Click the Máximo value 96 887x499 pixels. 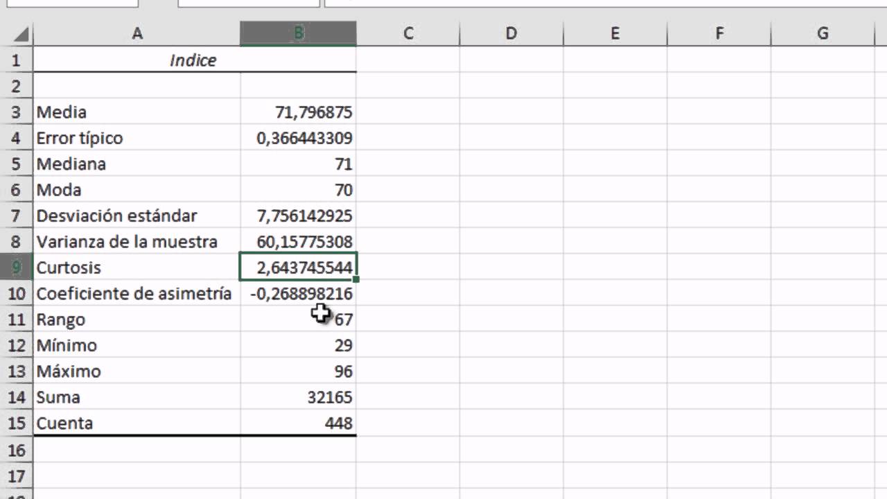coord(299,371)
